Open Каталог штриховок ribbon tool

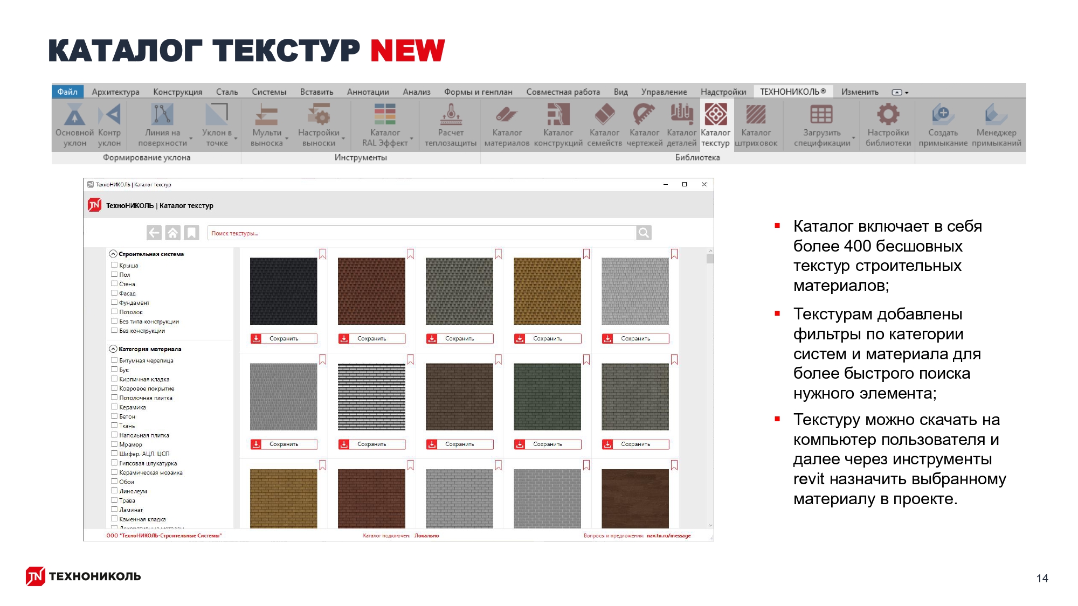(x=756, y=126)
